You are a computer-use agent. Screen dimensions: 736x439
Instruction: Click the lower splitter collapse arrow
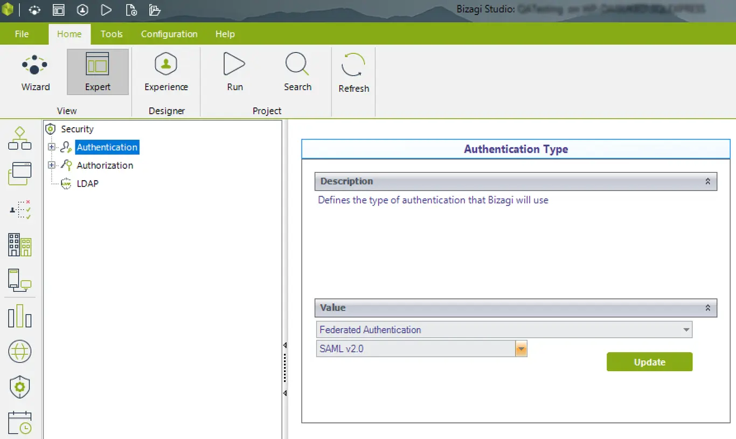coord(284,393)
